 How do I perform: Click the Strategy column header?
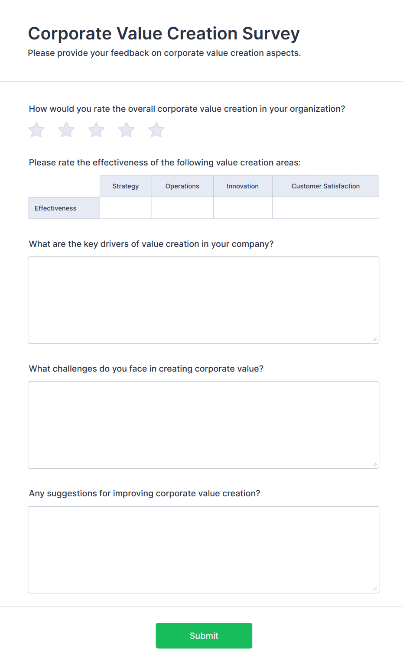[x=125, y=186]
